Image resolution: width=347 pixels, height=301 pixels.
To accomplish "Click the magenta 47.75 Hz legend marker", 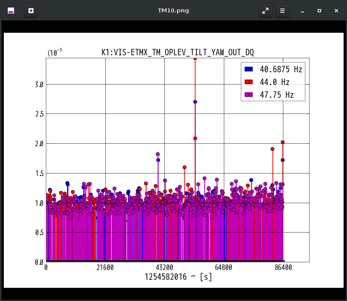I will 249,95.
